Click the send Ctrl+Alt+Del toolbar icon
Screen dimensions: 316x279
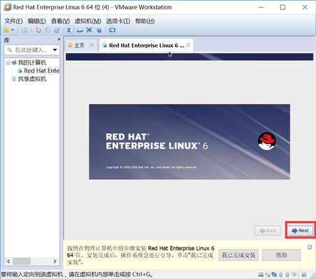(25, 30)
